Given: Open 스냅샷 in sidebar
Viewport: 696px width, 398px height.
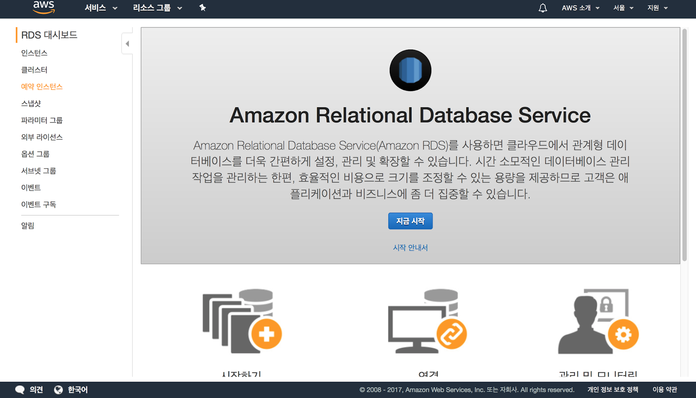Looking at the screenshot, I should (x=31, y=103).
